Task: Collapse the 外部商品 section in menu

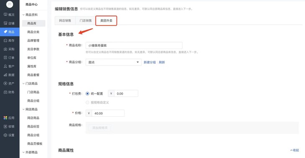Action: (23, 152)
